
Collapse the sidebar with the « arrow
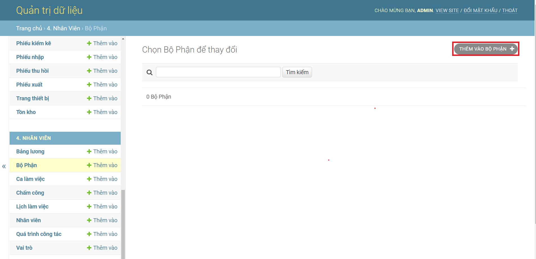tap(4, 166)
